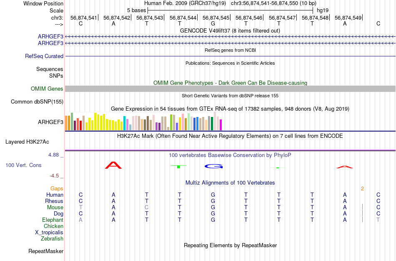
Task: Click the SNPs publications track label
Action: coord(56,76)
